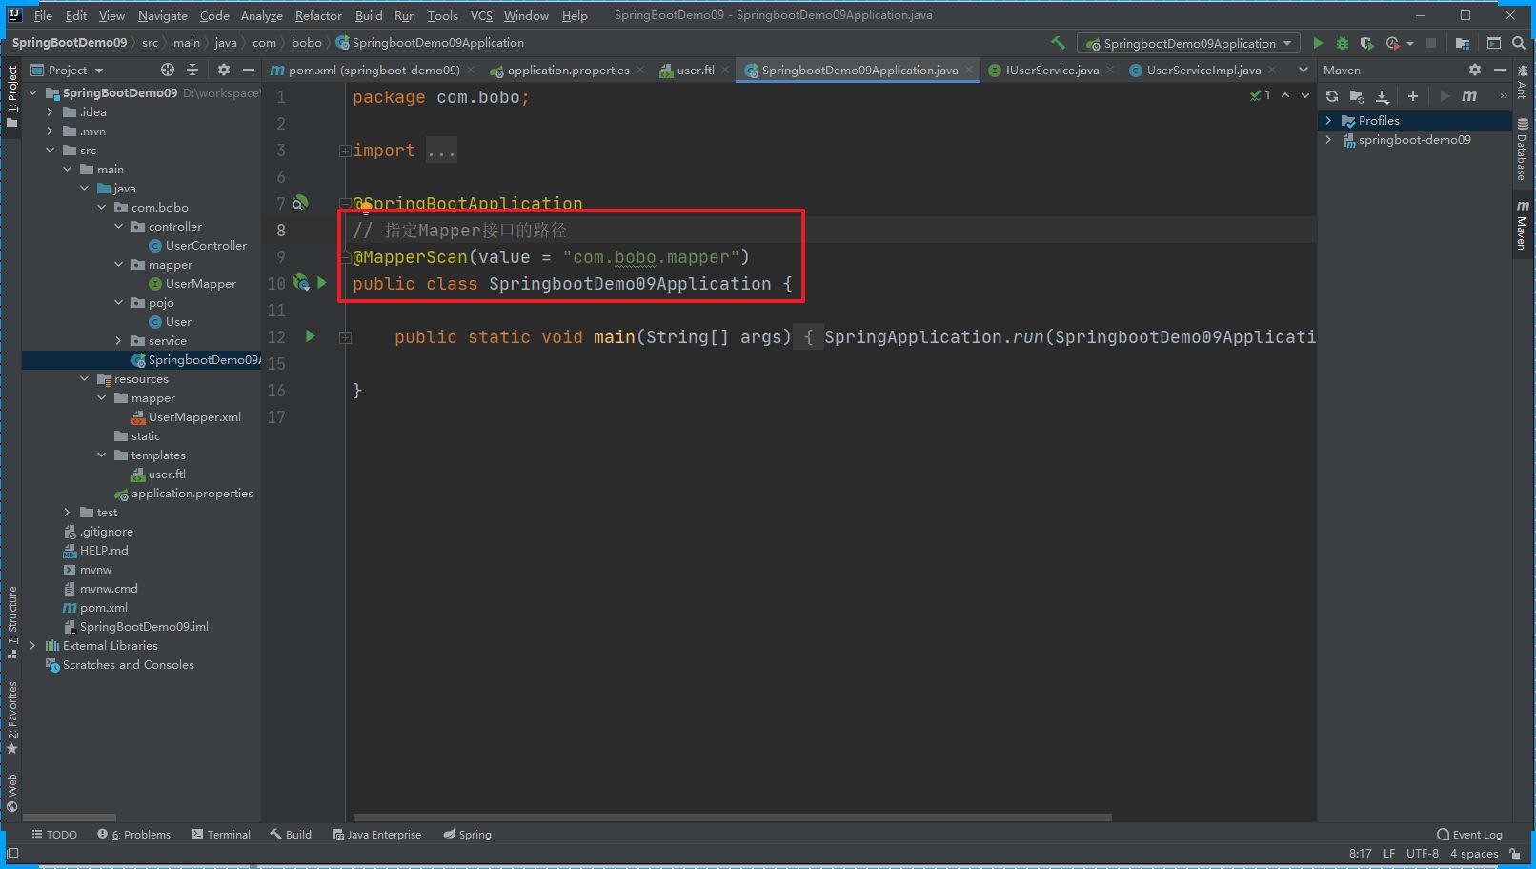The width and height of the screenshot is (1536, 869).
Task: Click Collapse All icon in Project panel
Action: 192,70
